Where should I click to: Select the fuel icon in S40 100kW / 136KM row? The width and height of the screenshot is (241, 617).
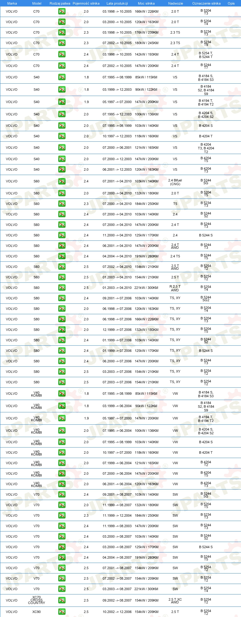[x=62, y=114]
